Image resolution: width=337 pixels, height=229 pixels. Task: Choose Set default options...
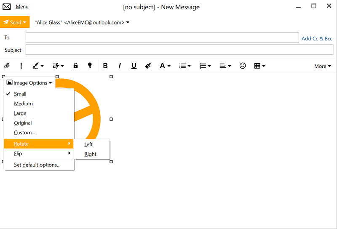(x=39, y=165)
